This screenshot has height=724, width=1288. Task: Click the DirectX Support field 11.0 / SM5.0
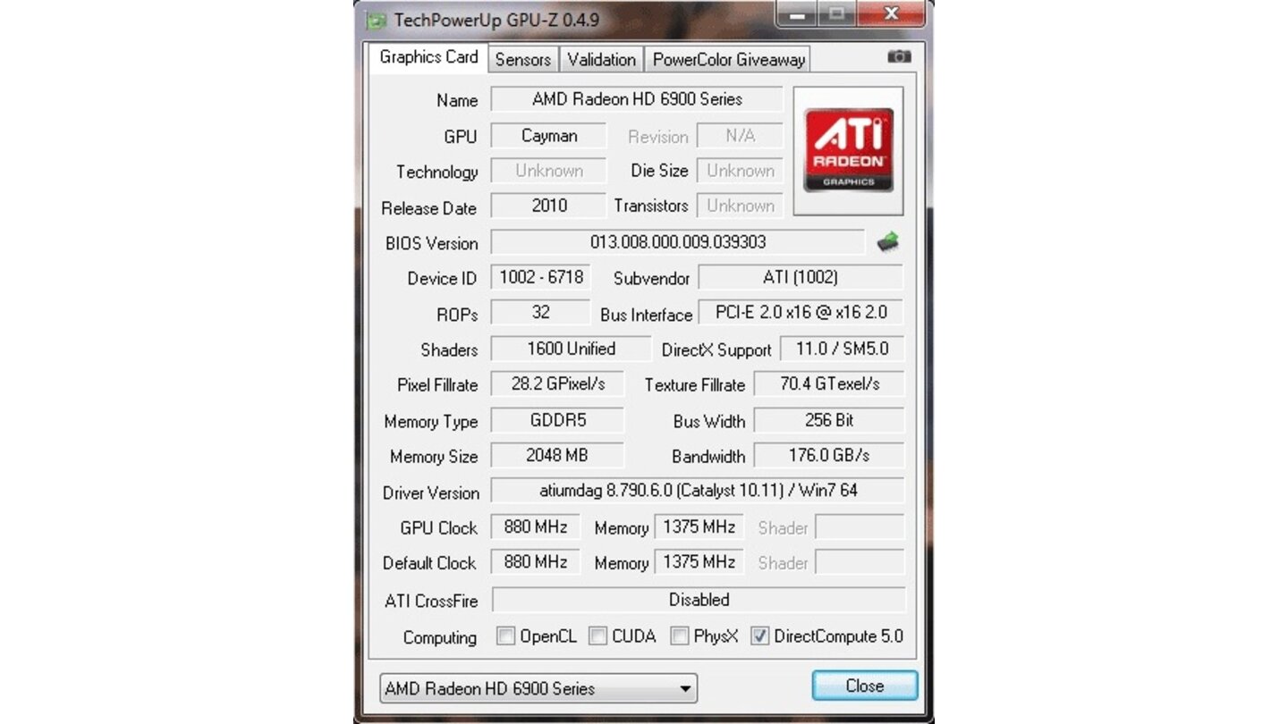pyautogui.click(x=842, y=349)
